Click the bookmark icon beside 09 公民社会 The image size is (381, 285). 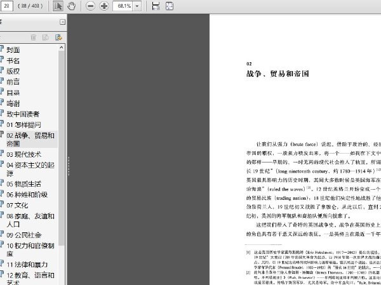[2, 234]
